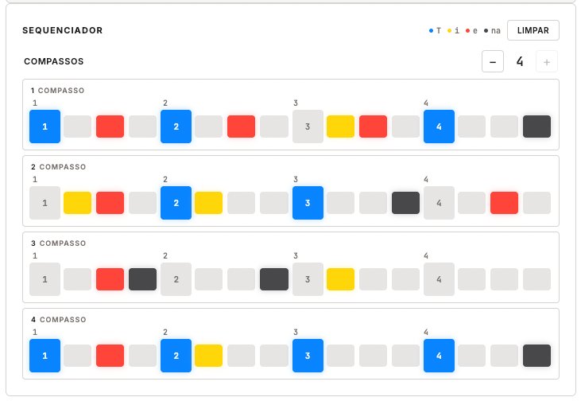Click the dark last step of compasso 1
The width and height of the screenshot is (581, 401).
tap(536, 127)
